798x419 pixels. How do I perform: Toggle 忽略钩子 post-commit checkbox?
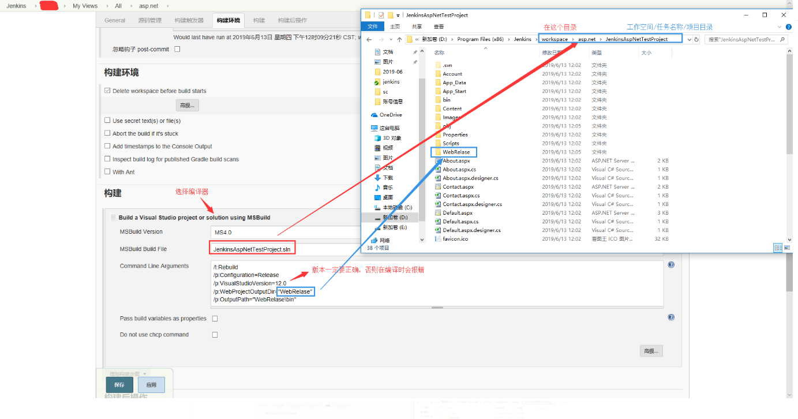point(177,49)
